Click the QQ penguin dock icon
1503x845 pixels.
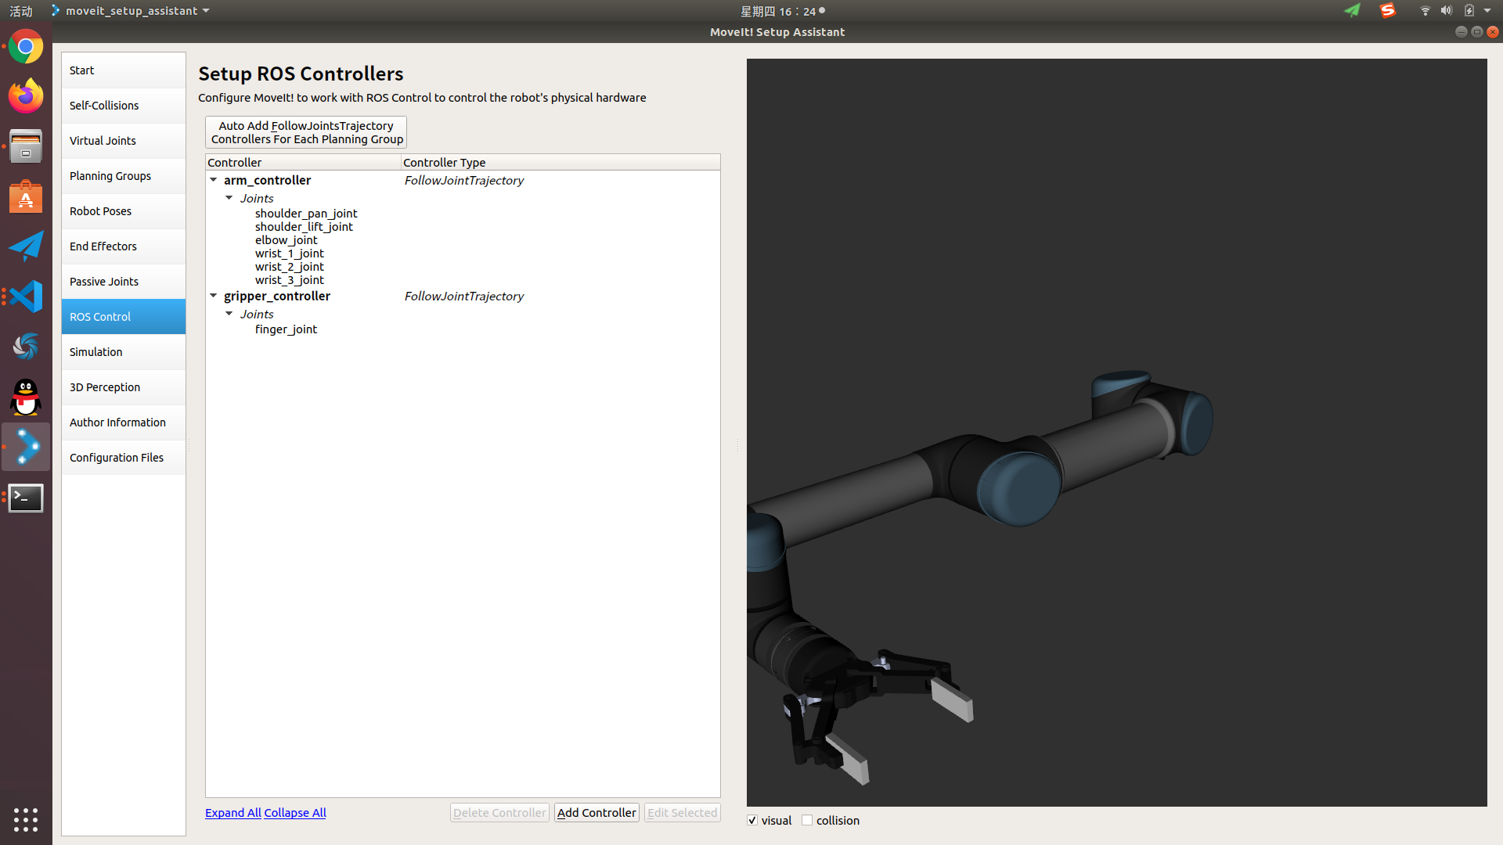tap(26, 397)
